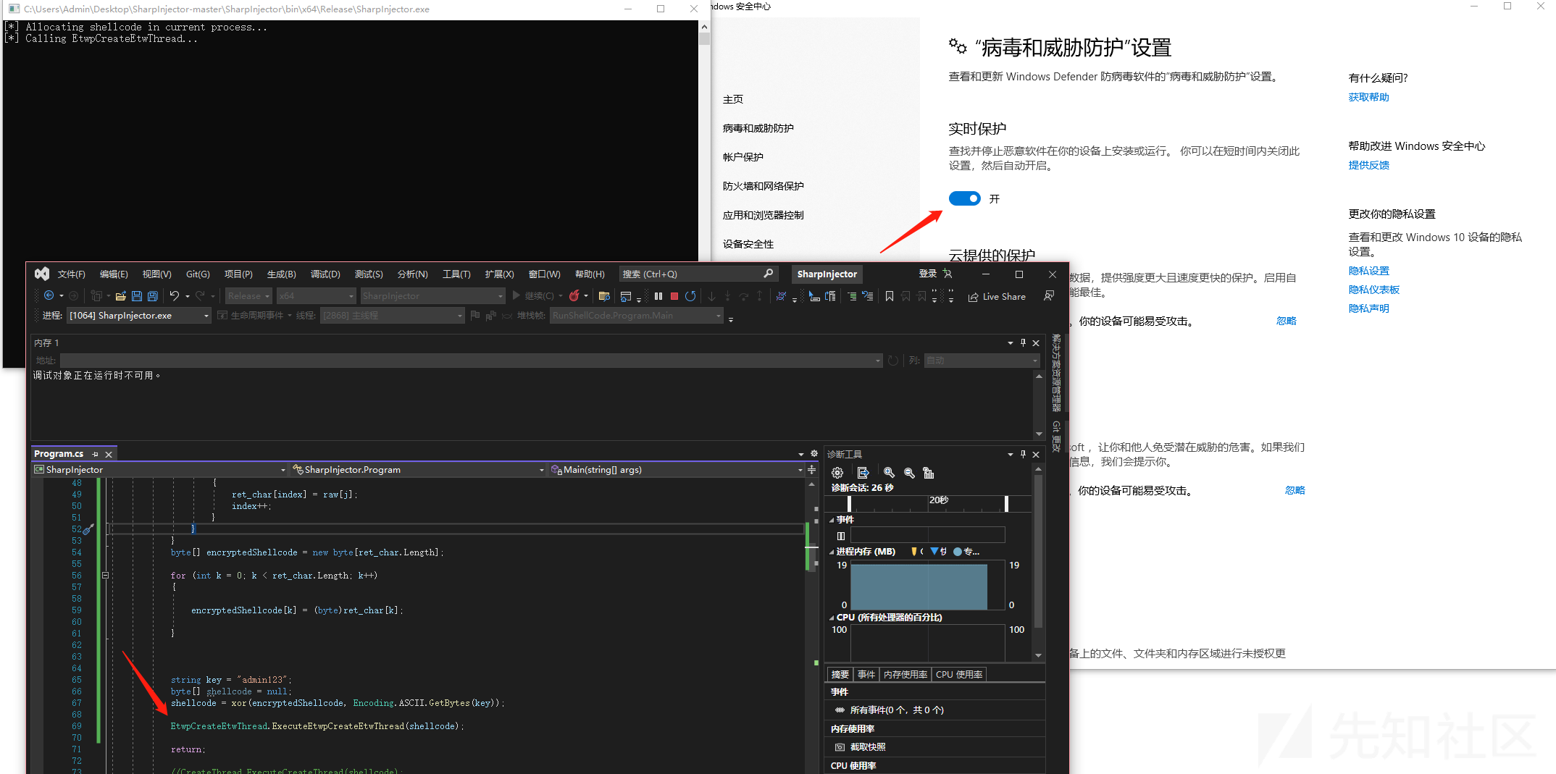Click the search magnifier in the VS search box

pos(768,274)
